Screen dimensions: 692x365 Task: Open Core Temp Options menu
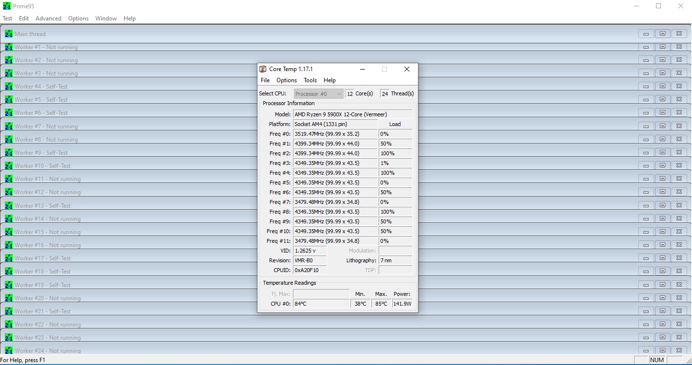(287, 80)
